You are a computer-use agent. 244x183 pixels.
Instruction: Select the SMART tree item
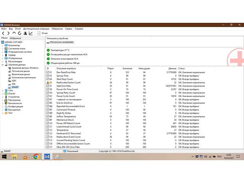[15, 87]
